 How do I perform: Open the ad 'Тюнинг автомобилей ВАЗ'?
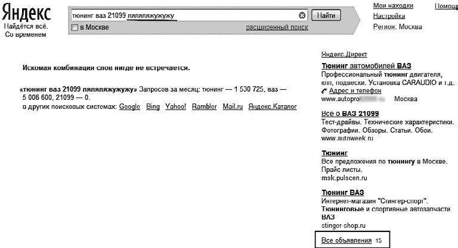366,66
